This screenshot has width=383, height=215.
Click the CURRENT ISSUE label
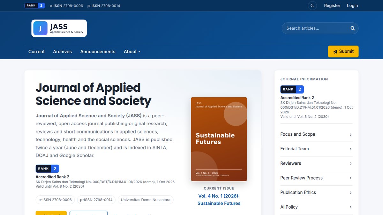tap(219, 188)
